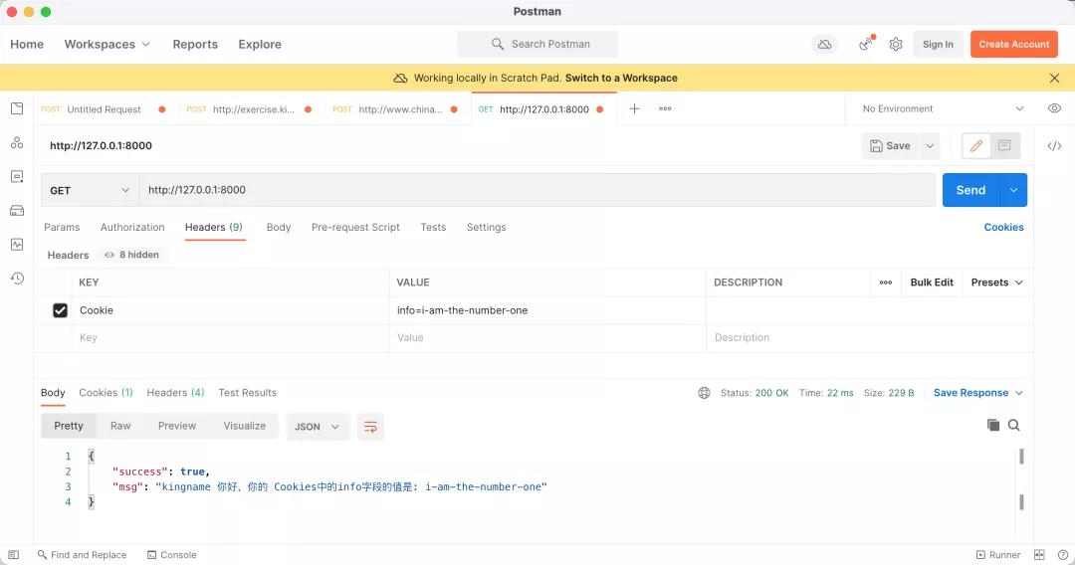Open the Authorization tab
Viewport: 1075px width, 565px height.
click(x=132, y=228)
